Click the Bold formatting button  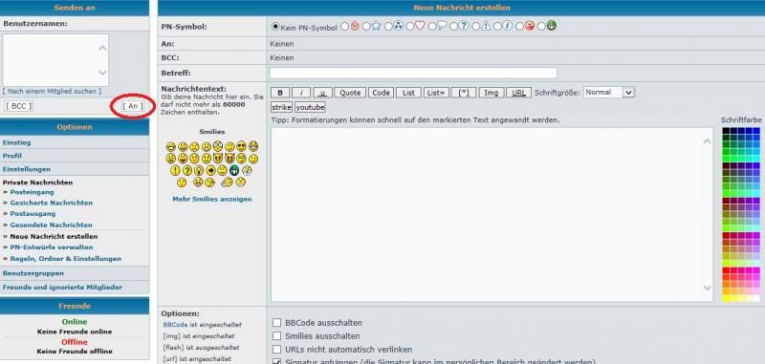point(280,93)
